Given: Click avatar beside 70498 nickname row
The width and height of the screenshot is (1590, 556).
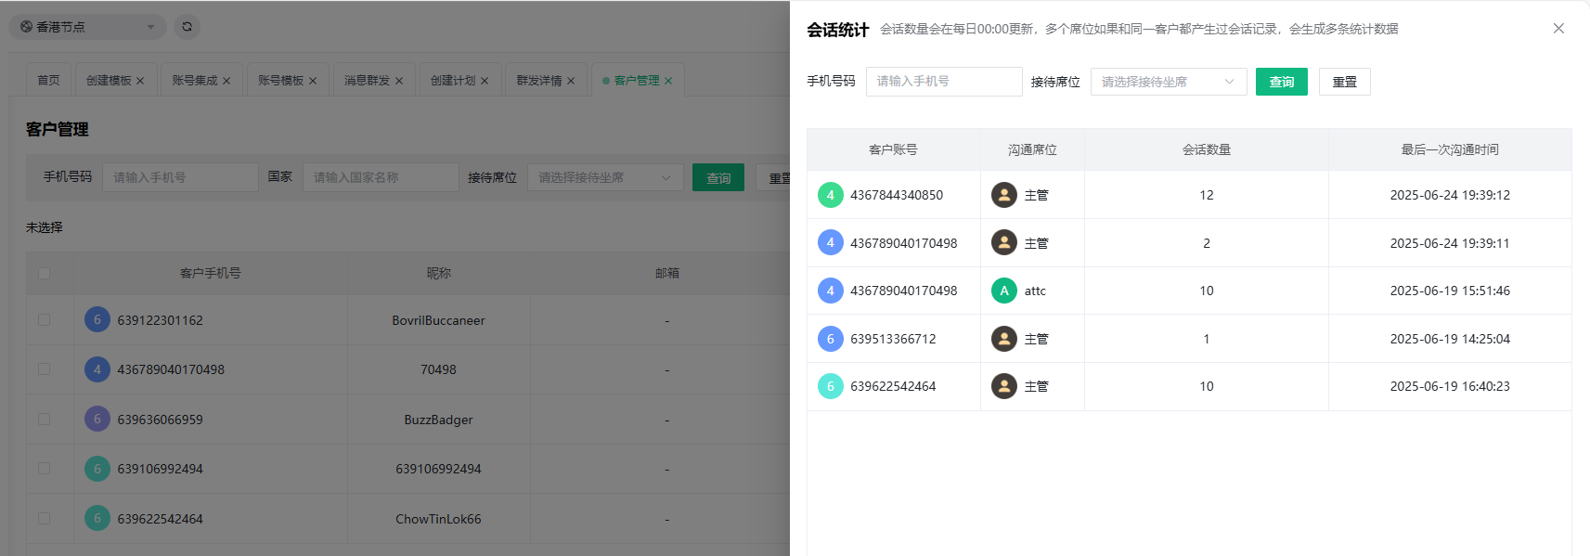Looking at the screenshot, I should [x=97, y=369].
